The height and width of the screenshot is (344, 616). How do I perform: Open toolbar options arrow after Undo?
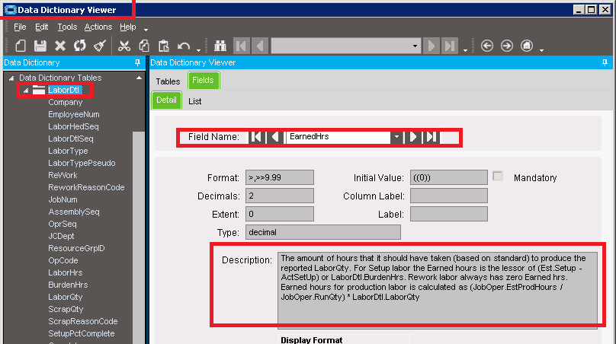pos(198,50)
